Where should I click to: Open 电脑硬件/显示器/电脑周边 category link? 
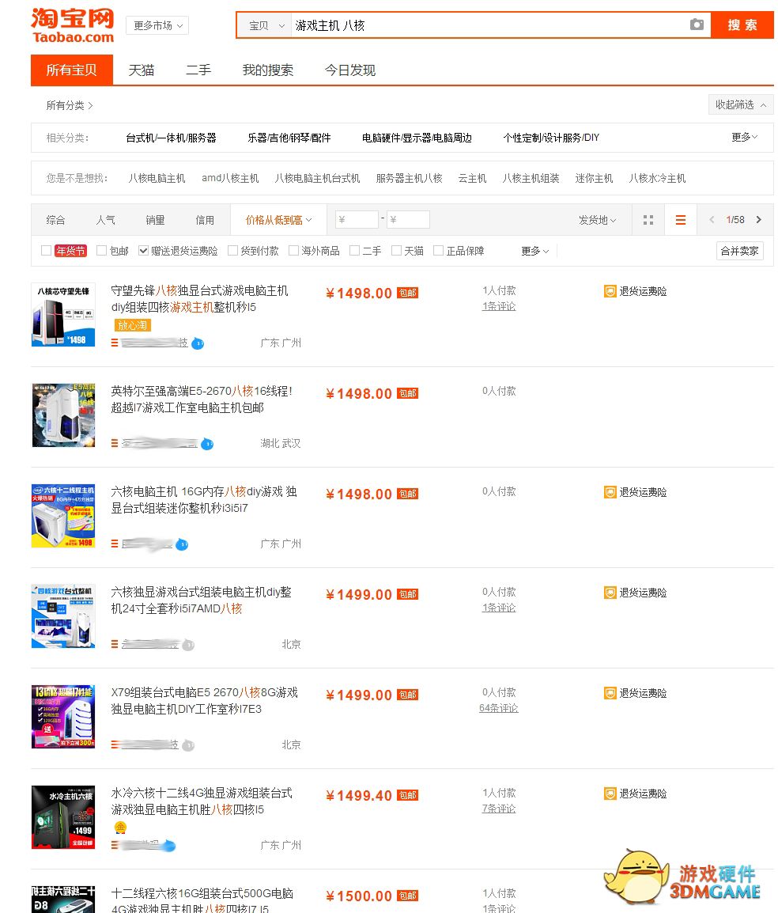[417, 138]
